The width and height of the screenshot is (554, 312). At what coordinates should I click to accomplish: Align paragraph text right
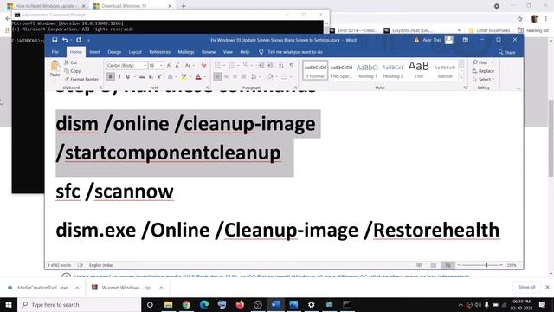pos(235,77)
